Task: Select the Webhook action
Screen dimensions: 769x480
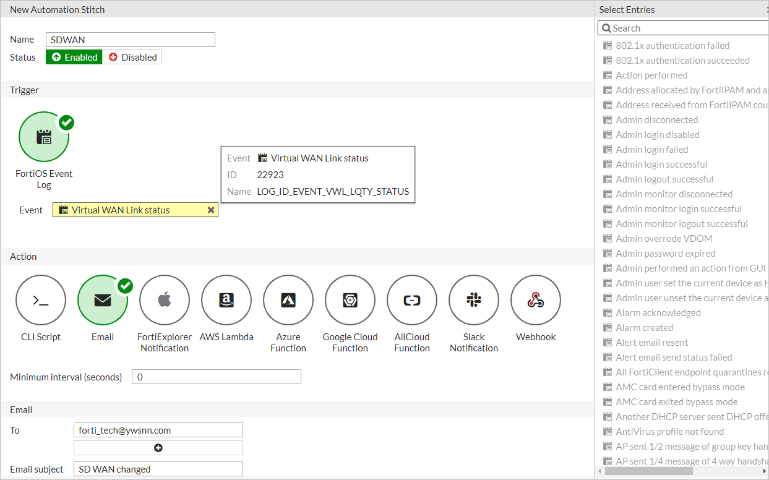Action: click(x=536, y=300)
